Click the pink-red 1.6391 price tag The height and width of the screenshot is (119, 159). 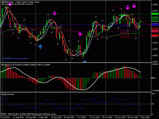tap(155, 31)
